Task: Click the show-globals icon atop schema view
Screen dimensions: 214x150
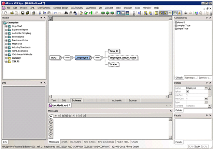Action: click(51, 19)
